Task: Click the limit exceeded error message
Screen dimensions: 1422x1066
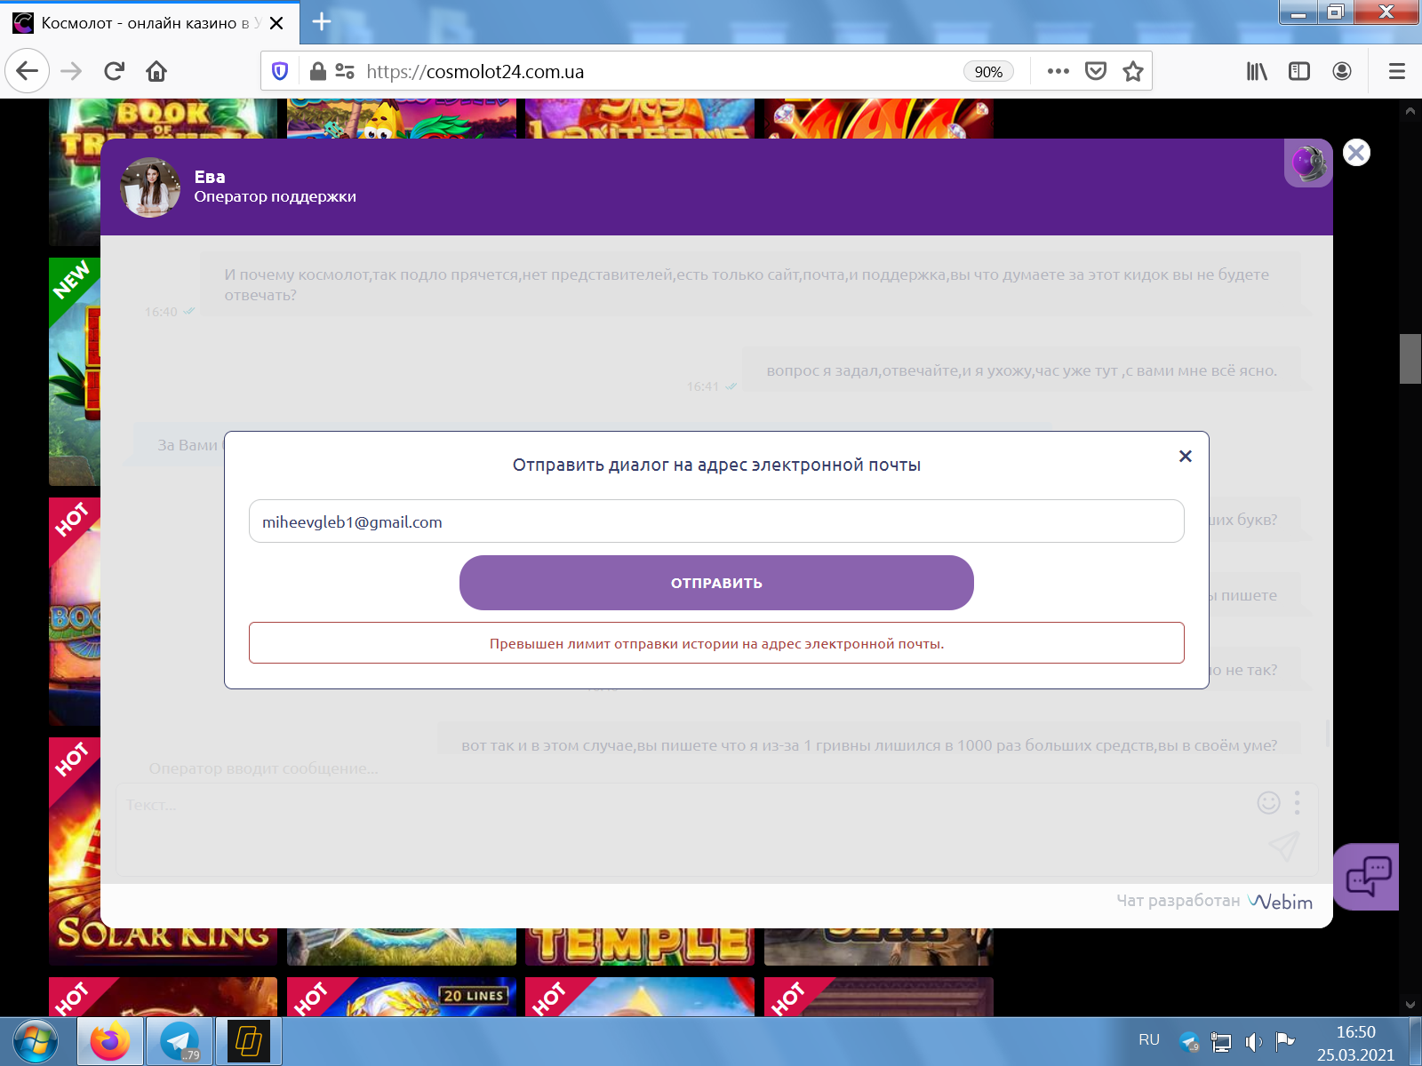Action: coord(716,643)
